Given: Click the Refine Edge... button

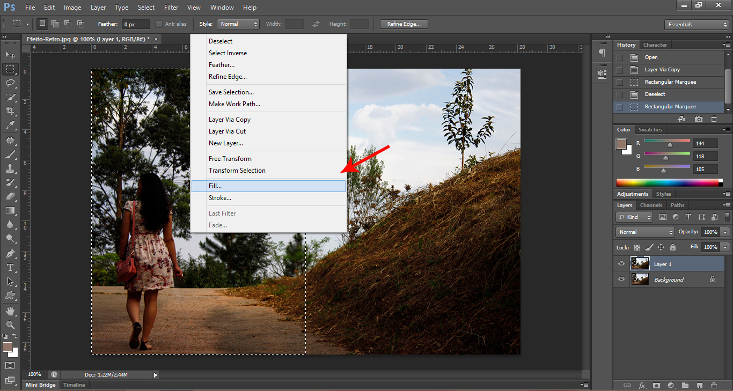Looking at the screenshot, I should pos(404,24).
